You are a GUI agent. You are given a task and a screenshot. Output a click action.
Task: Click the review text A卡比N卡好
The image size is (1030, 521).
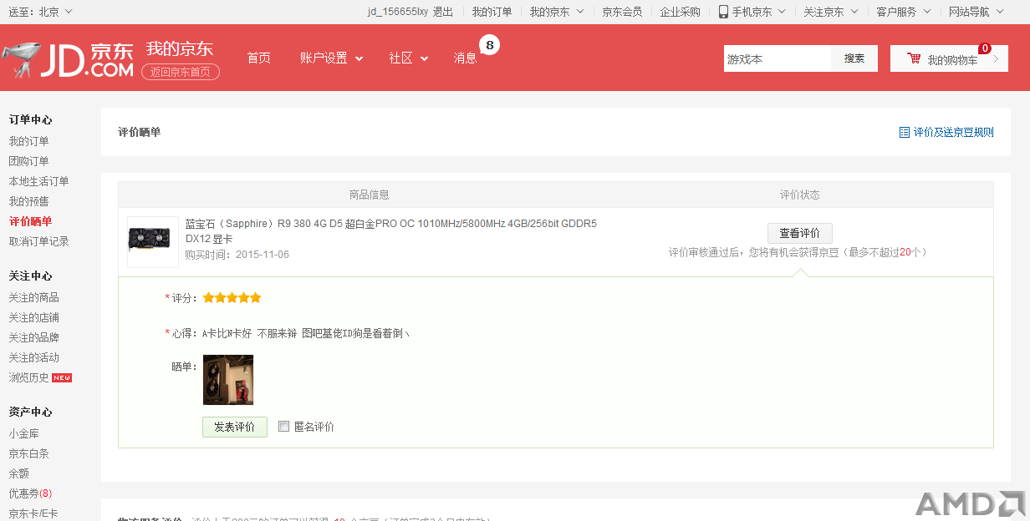(x=227, y=333)
